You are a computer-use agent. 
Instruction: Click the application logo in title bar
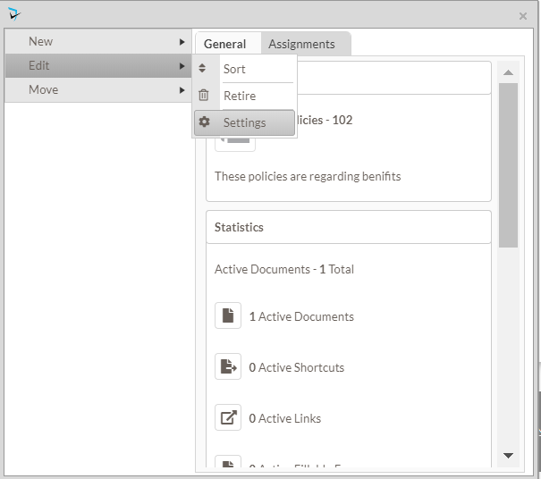(x=13, y=13)
